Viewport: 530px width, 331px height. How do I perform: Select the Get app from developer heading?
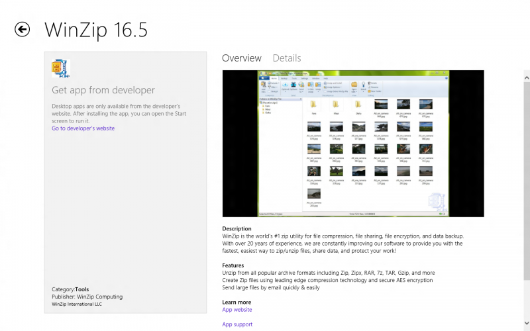tap(103, 90)
